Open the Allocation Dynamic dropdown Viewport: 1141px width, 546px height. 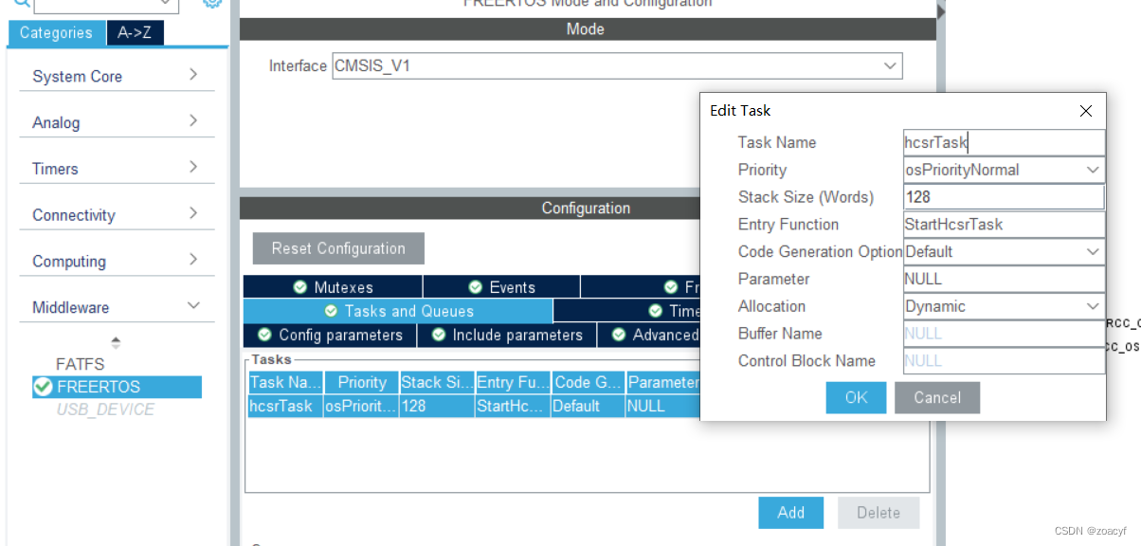click(x=1004, y=306)
